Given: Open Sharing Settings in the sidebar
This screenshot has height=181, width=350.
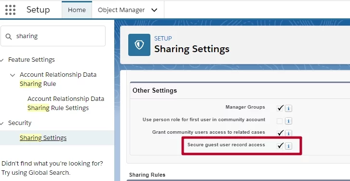Looking at the screenshot, I should point(43,138).
